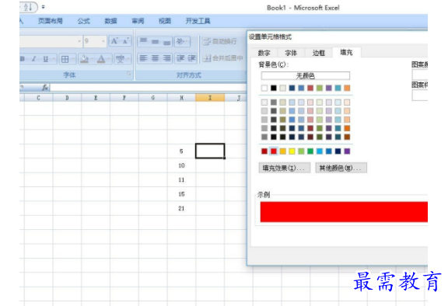448x306 pixels.
Task: Open Customize Quick Access Toolbar dropdown
Action: 43,7
